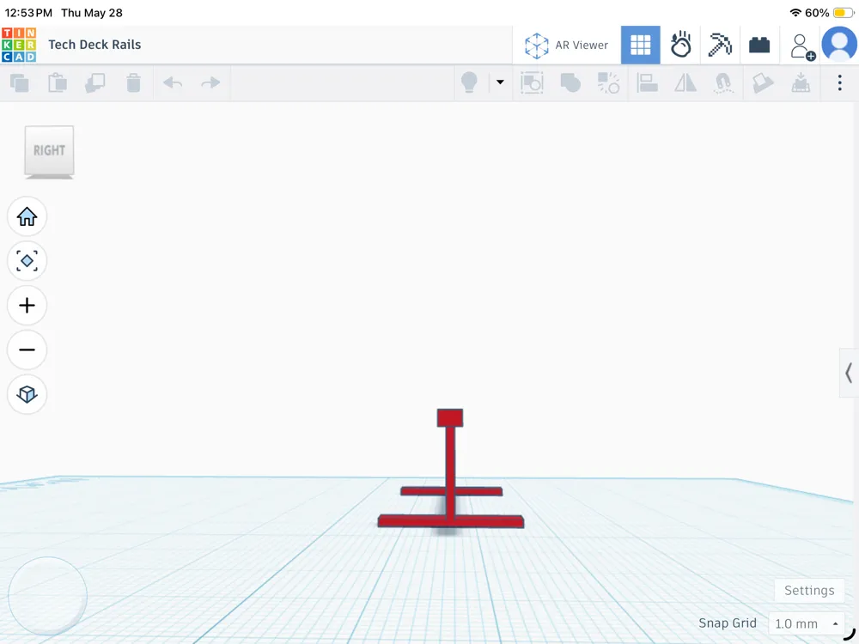This screenshot has height=644, width=859.
Task: Open the Tinkercad logo home link
Action: pos(19,45)
